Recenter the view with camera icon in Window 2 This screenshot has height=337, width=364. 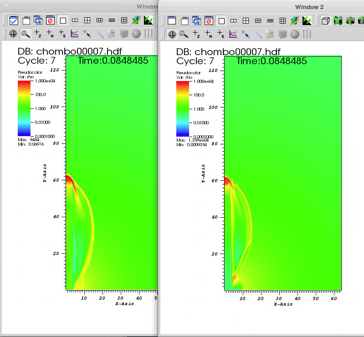pyautogui.click(x=350, y=21)
